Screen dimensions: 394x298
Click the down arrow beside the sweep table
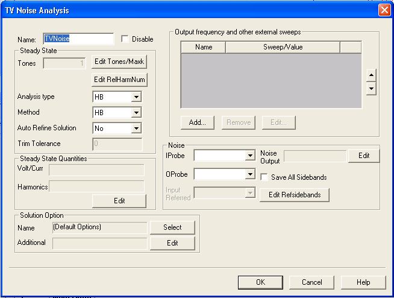[x=372, y=89]
